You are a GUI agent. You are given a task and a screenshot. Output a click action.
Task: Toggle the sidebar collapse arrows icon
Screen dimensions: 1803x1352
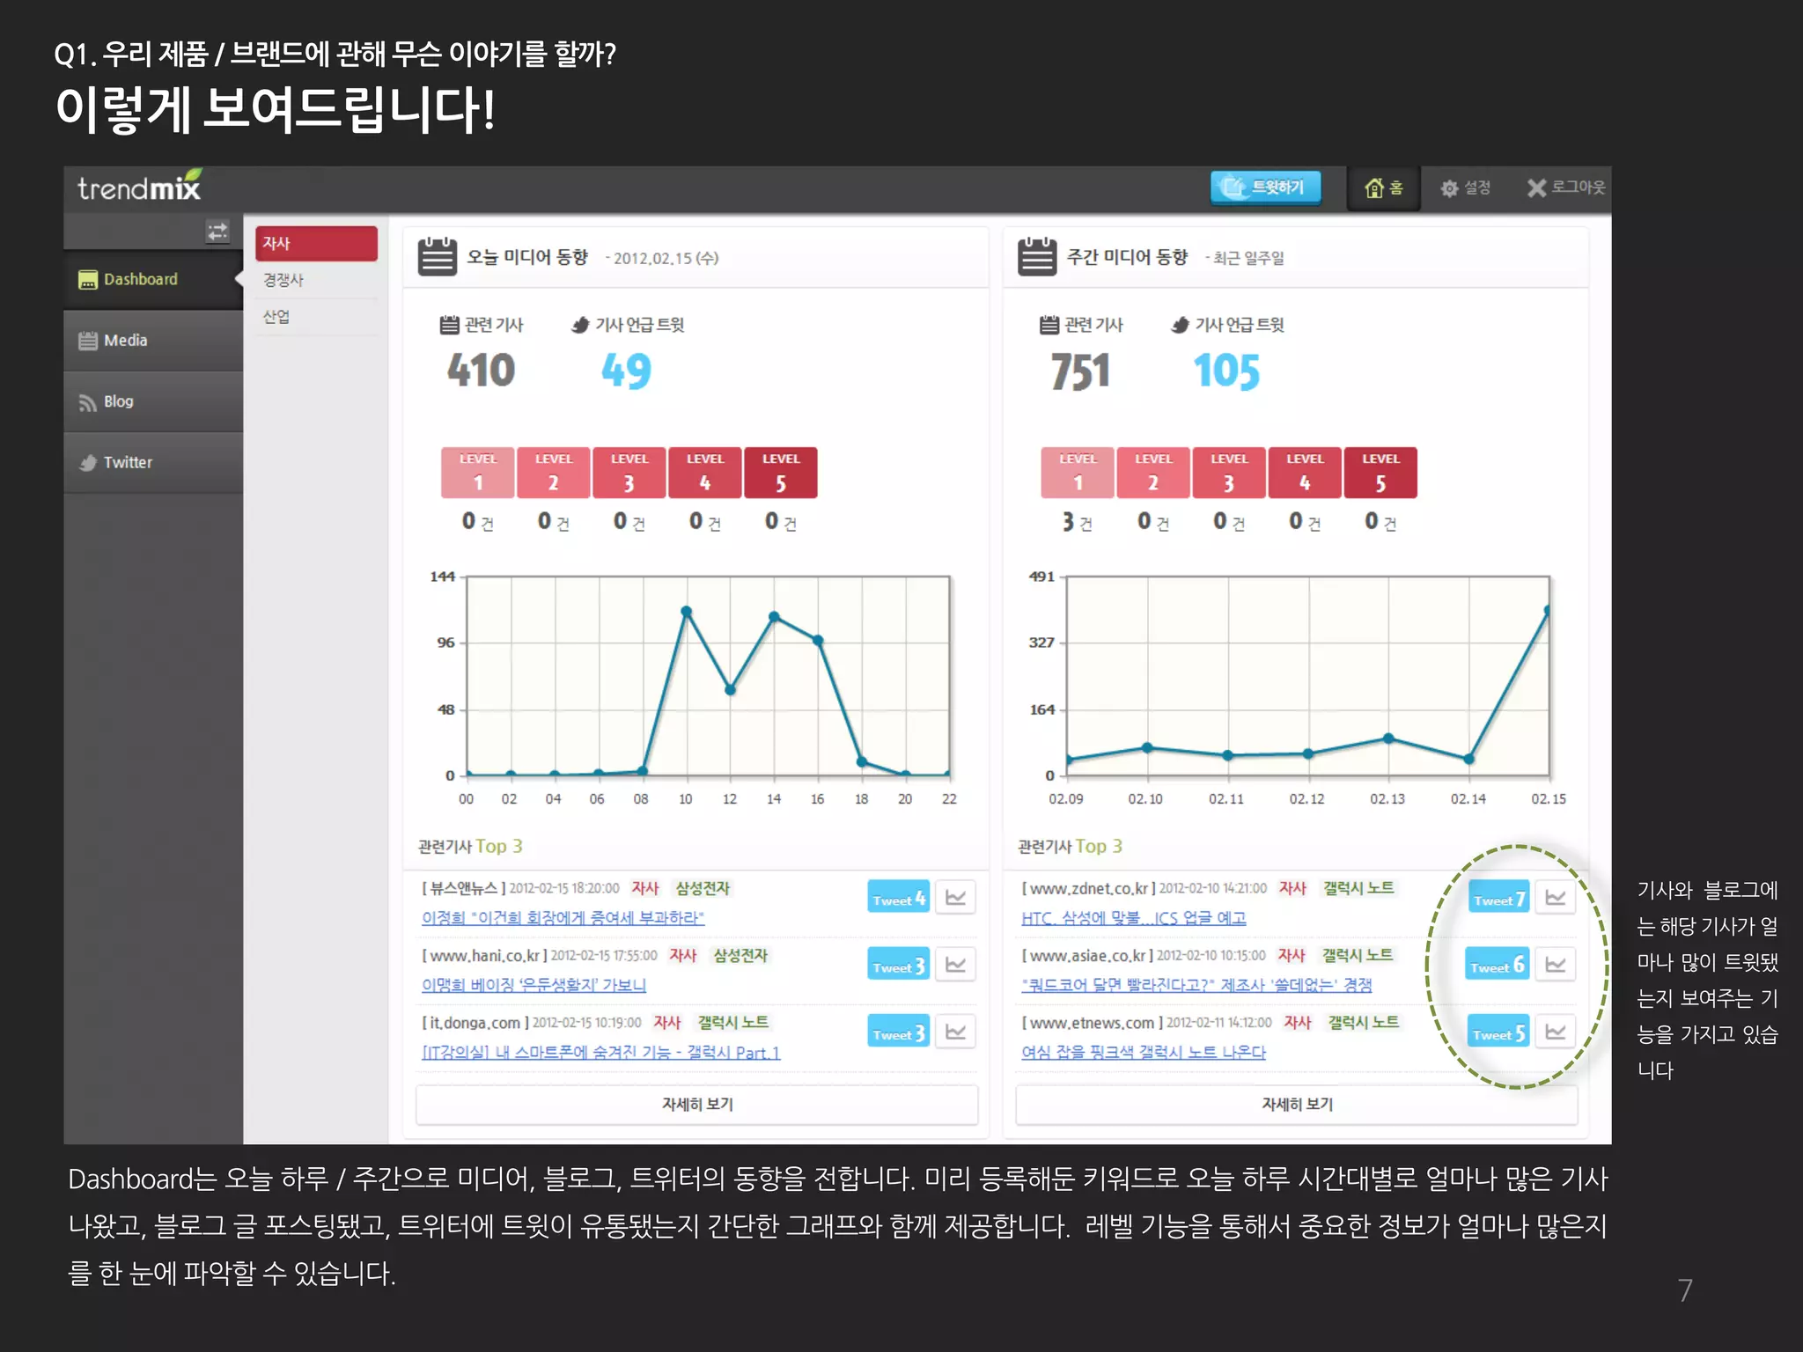(217, 231)
